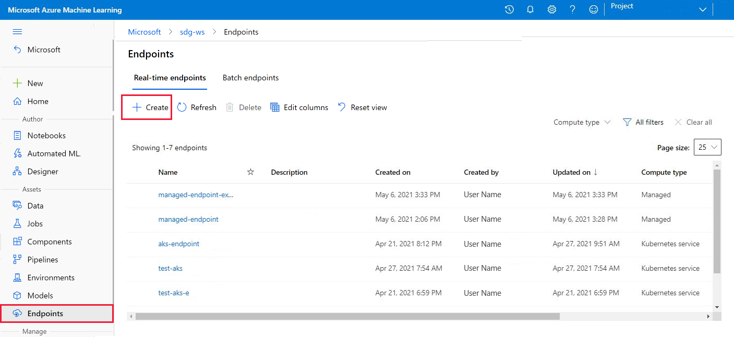Open the aks-endpoint details
Screen dimensions: 734x337
[178, 244]
